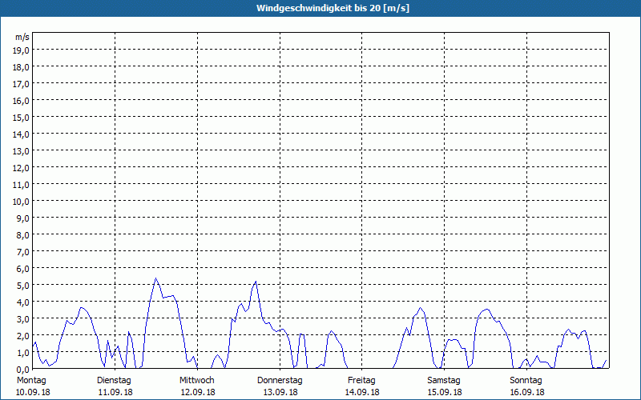Click the 'Mittwoch' day label
The width and height of the screenshot is (641, 400).
[x=196, y=381]
